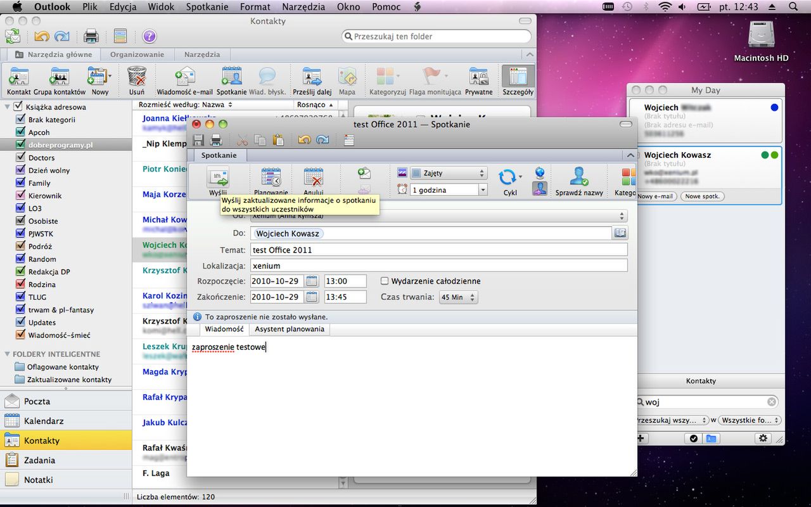Click the Prywatne icon in Contacts ribbon

478,77
